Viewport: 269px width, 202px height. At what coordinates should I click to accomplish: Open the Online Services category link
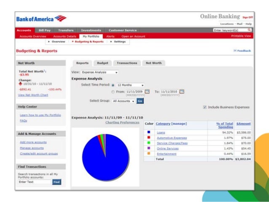(168, 148)
